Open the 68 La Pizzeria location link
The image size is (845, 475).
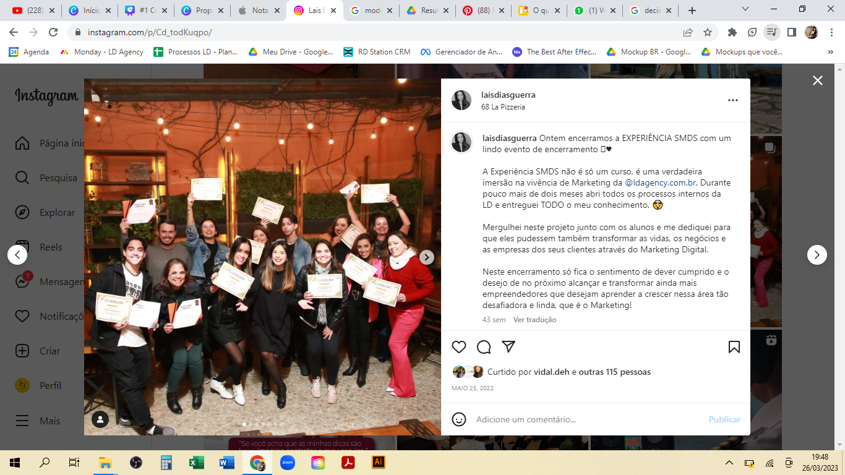click(503, 107)
